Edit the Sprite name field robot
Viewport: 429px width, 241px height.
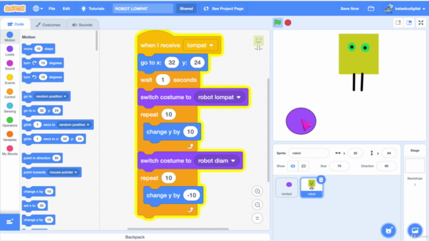click(308, 153)
